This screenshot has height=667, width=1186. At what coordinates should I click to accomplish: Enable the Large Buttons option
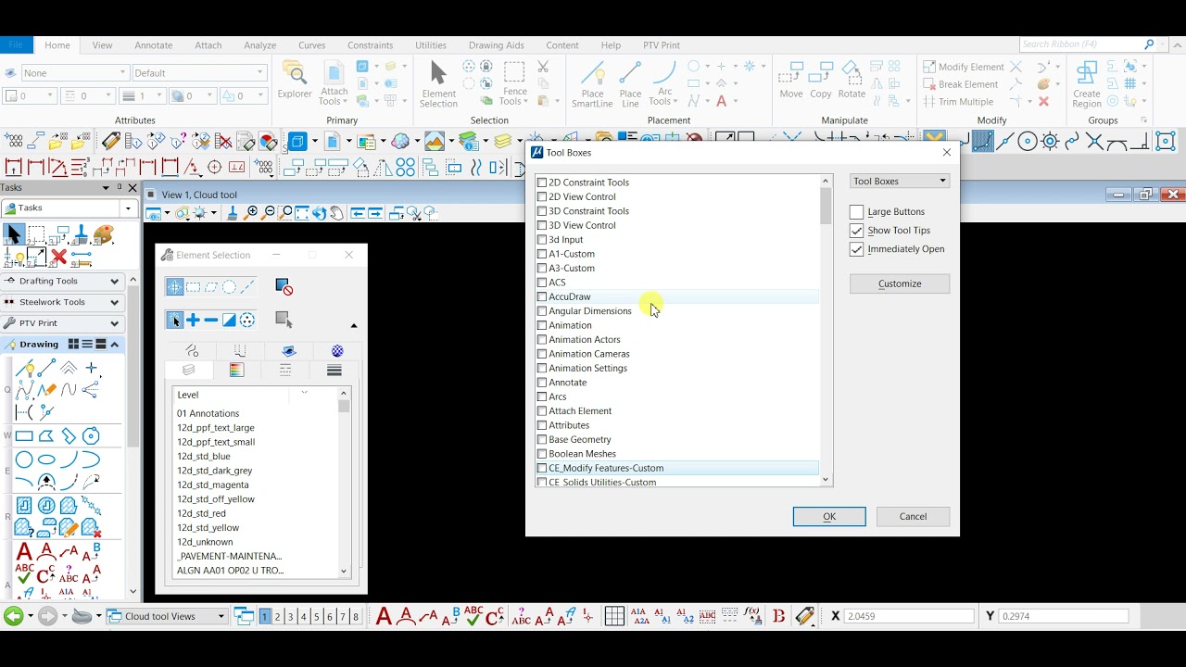pos(856,212)
